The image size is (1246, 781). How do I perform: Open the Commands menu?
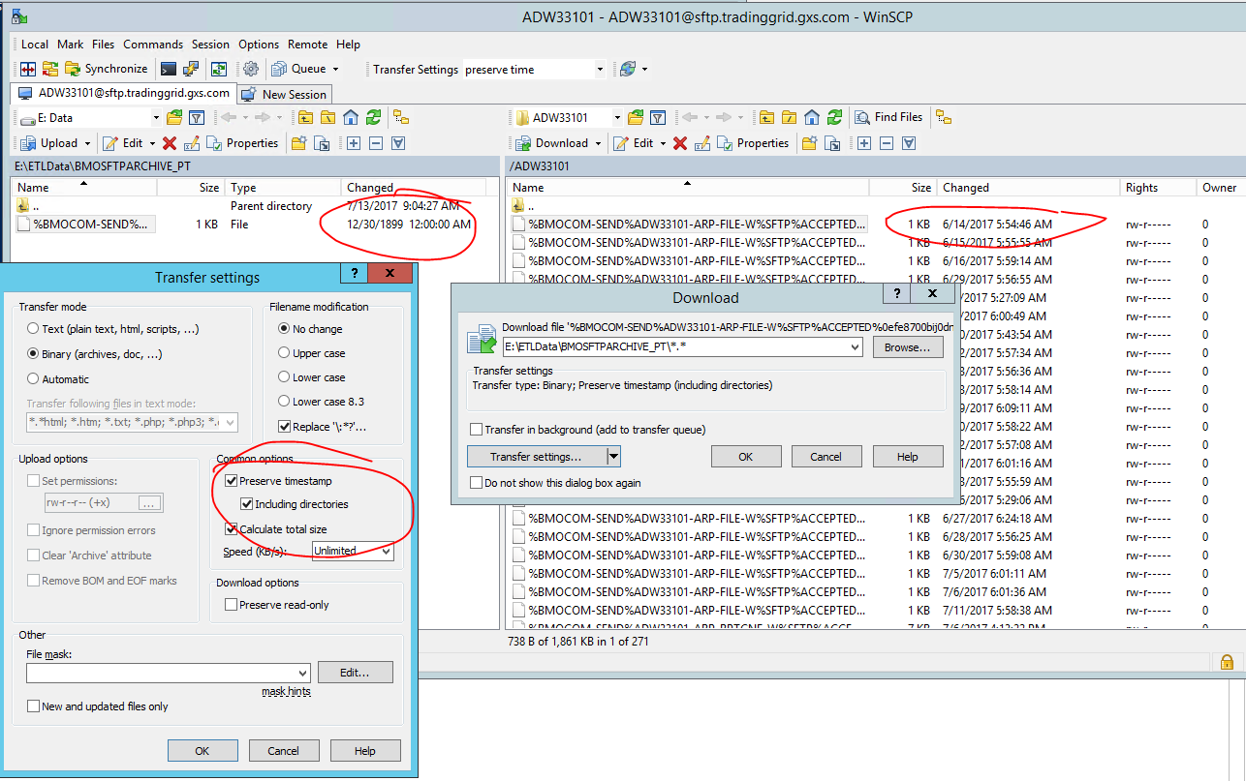pyautogui.click(x=152, y=45)
